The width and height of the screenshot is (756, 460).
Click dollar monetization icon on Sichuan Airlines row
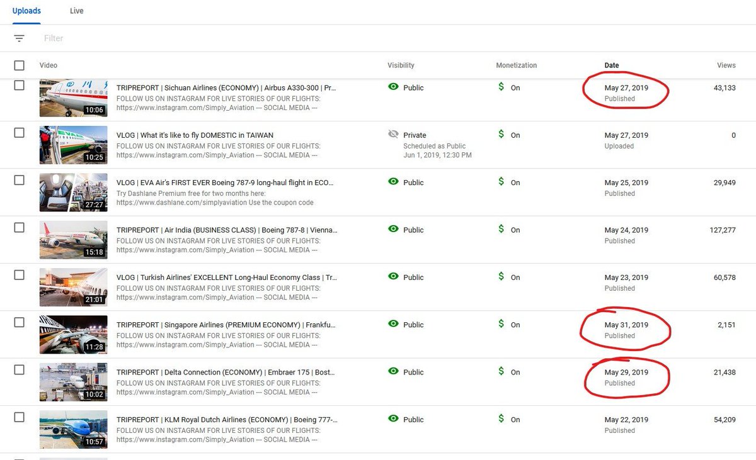coord(501,87)
